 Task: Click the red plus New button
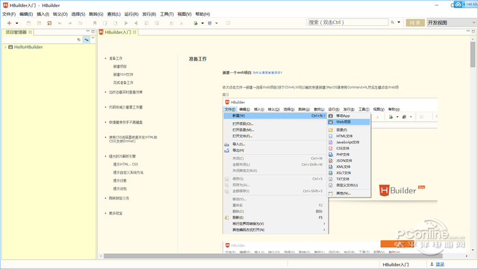click(x=9, y=23)
